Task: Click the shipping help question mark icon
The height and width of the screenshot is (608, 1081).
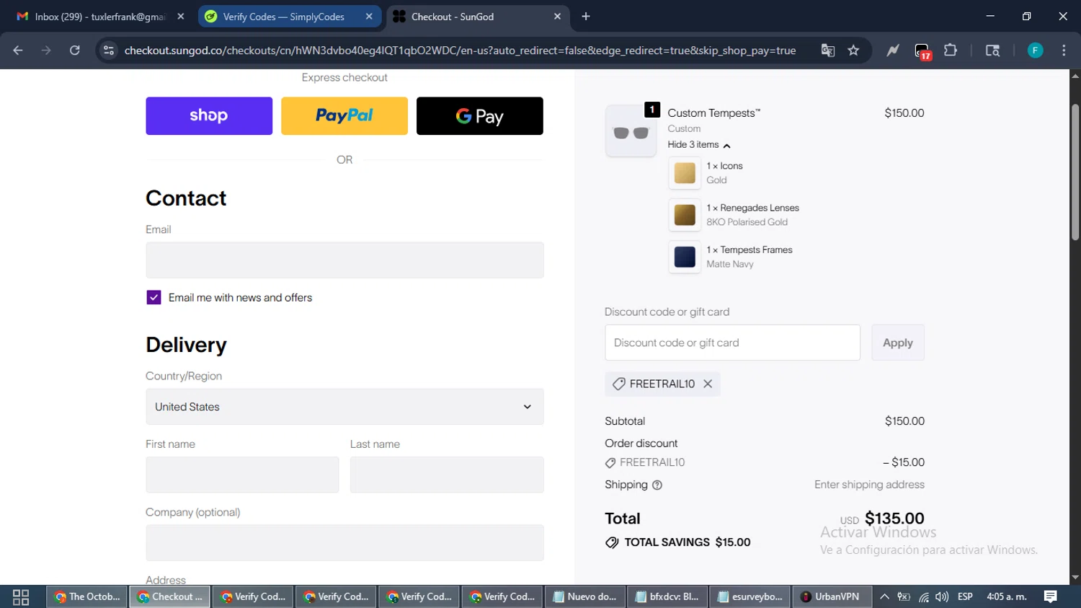Action: tap(657, 485)
